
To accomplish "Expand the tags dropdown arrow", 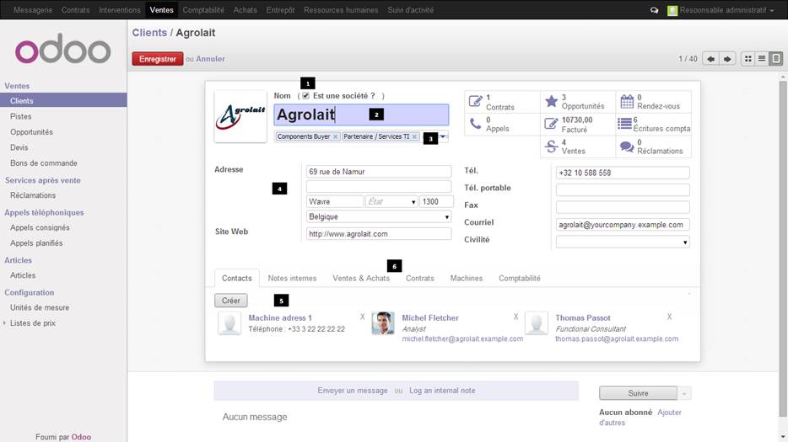I will (x=443, y=136).
